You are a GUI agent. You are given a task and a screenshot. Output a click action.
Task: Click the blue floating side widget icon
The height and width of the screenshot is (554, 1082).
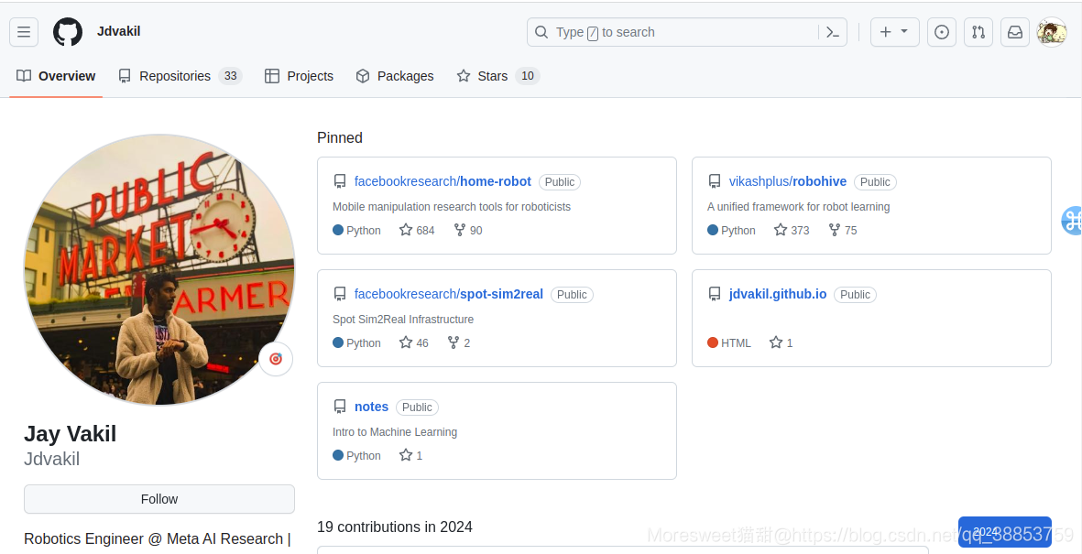(1072, 221)
